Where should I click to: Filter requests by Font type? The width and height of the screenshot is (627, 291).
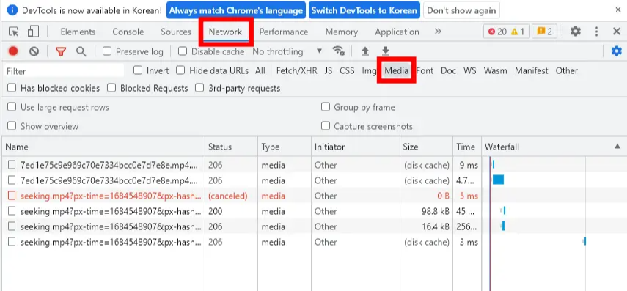[x=425, y=71]
